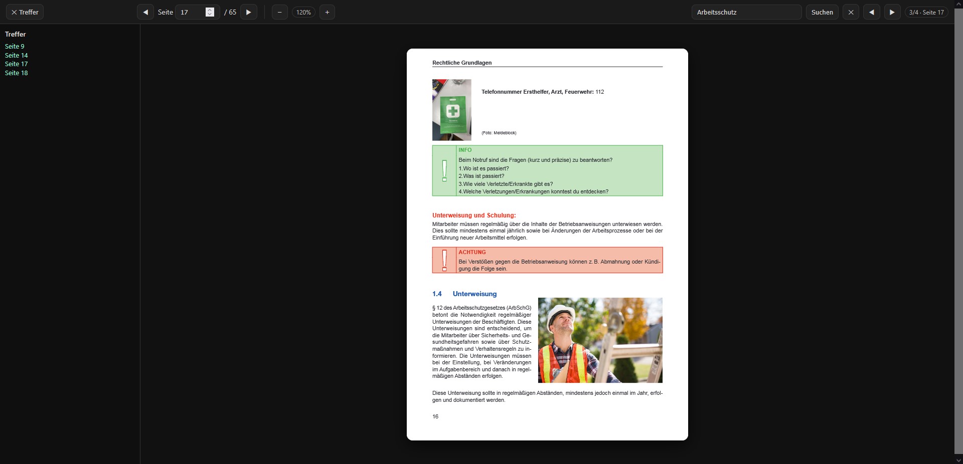963x464 pixels.
Task: Click the vertical scrollbar down arrow
Action: (x=958, y=459)
